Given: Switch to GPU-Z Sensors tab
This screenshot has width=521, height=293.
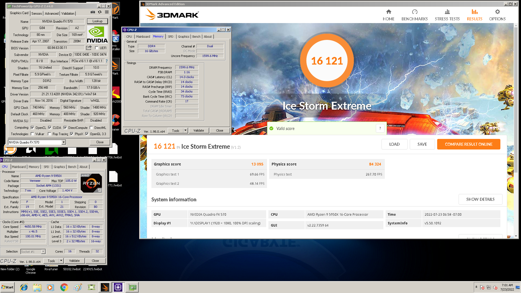Looking at the screenshot, I should click(x=37, y=13).
